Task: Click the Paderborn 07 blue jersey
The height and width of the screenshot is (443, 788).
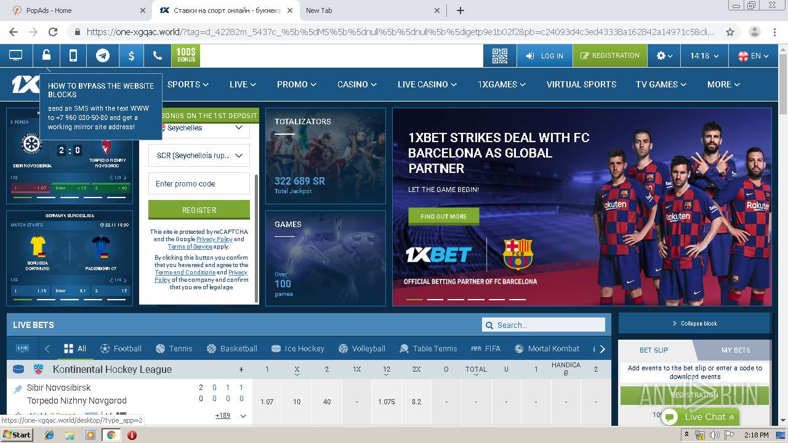Action: [x=100, y=247]
